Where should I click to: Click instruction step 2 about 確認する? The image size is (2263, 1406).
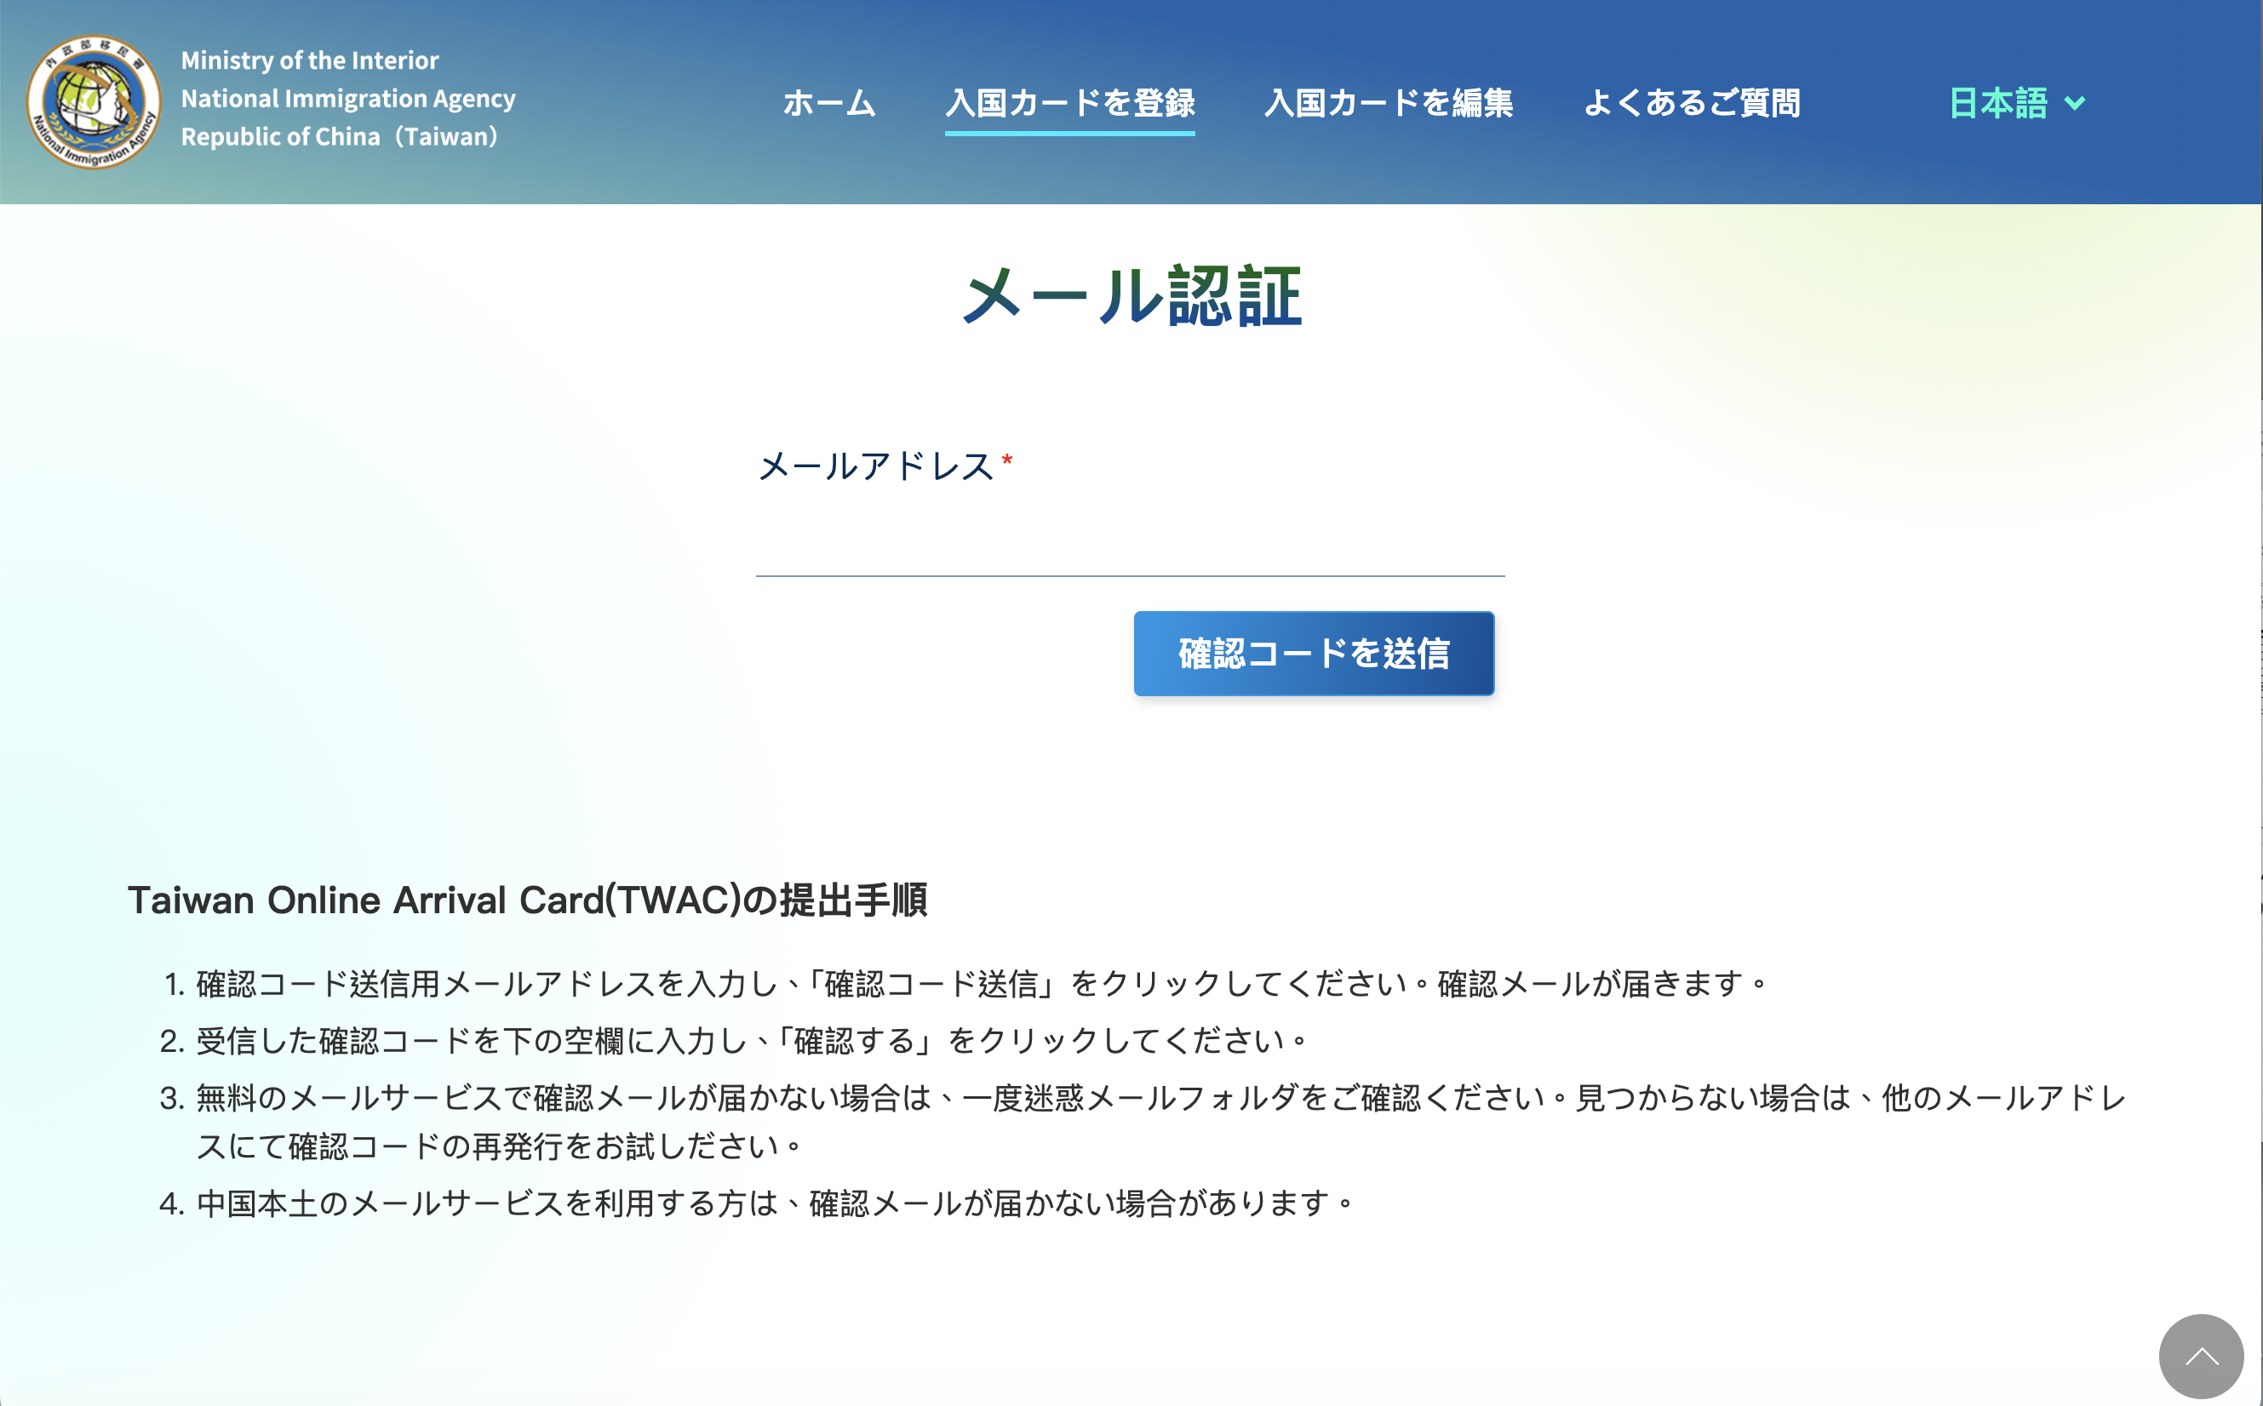tap(752, 1041)
